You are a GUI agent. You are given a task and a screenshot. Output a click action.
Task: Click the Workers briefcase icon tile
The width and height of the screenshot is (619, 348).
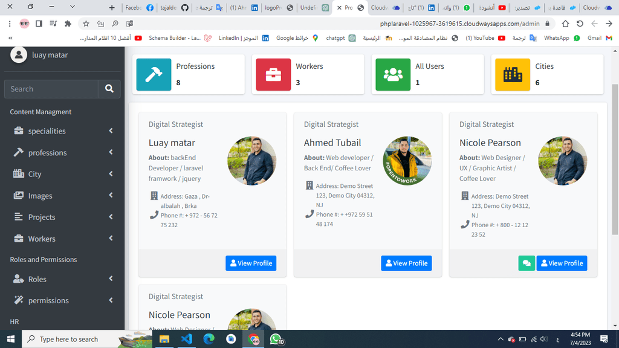coord(273,74)
